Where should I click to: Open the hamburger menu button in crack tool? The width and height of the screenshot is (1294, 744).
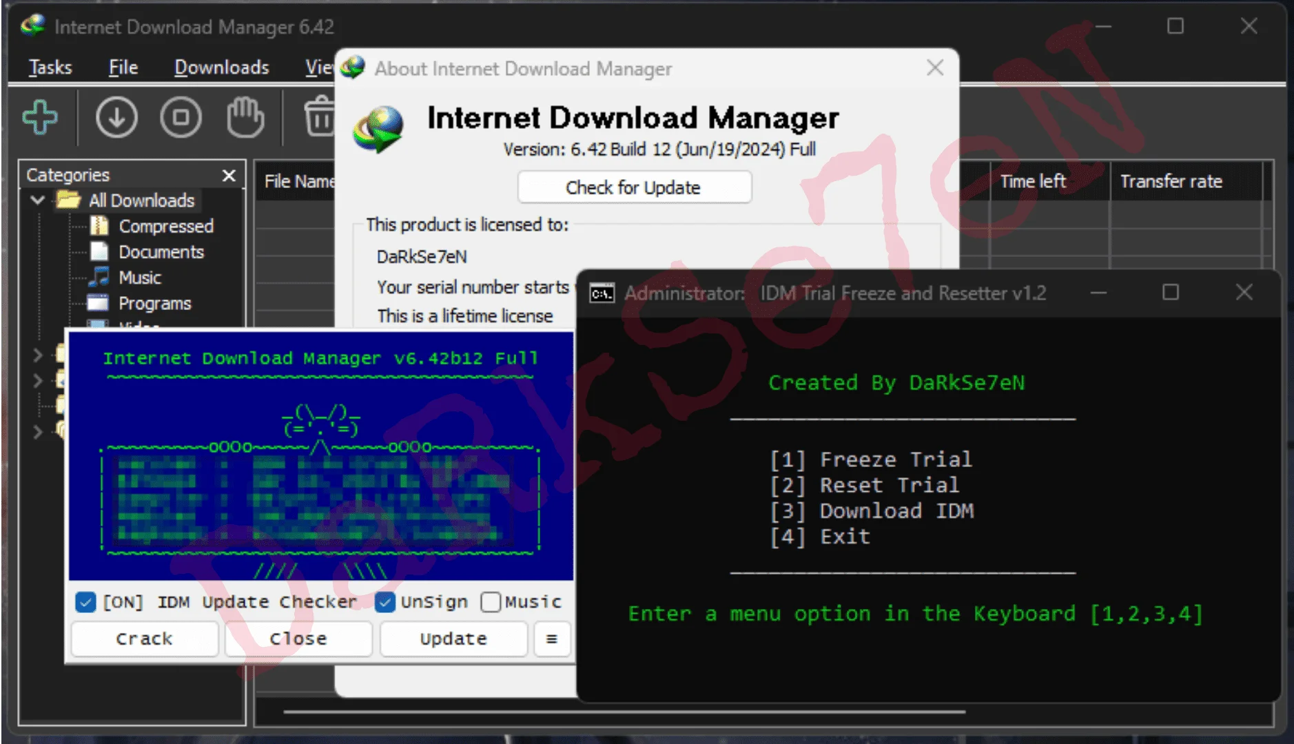[552, 639]
